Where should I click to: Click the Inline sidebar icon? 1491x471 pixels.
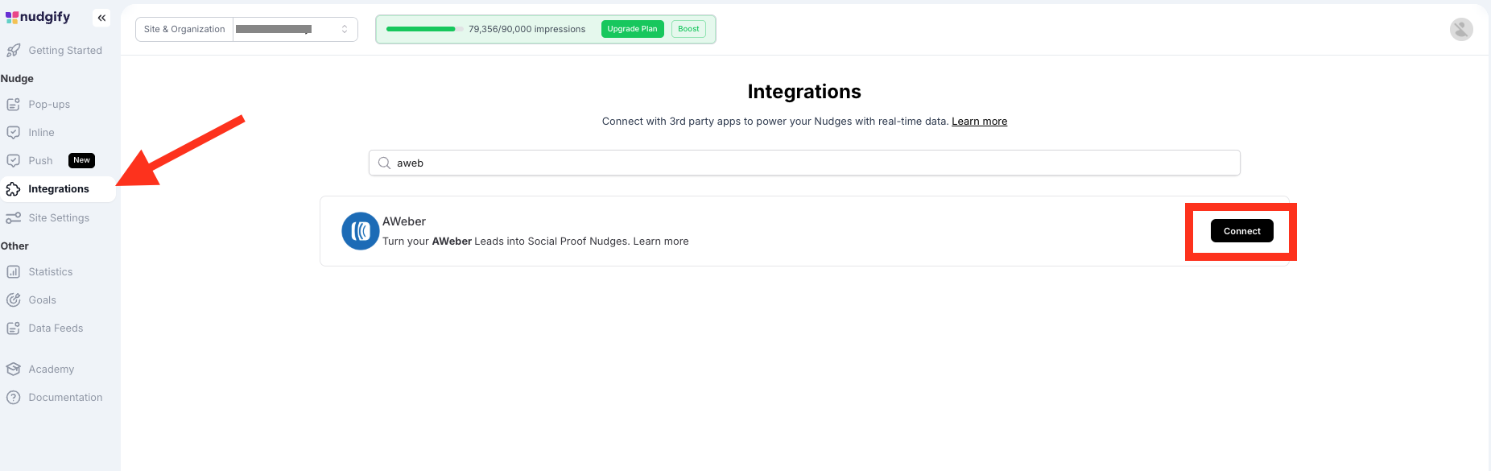click(13, 133)
